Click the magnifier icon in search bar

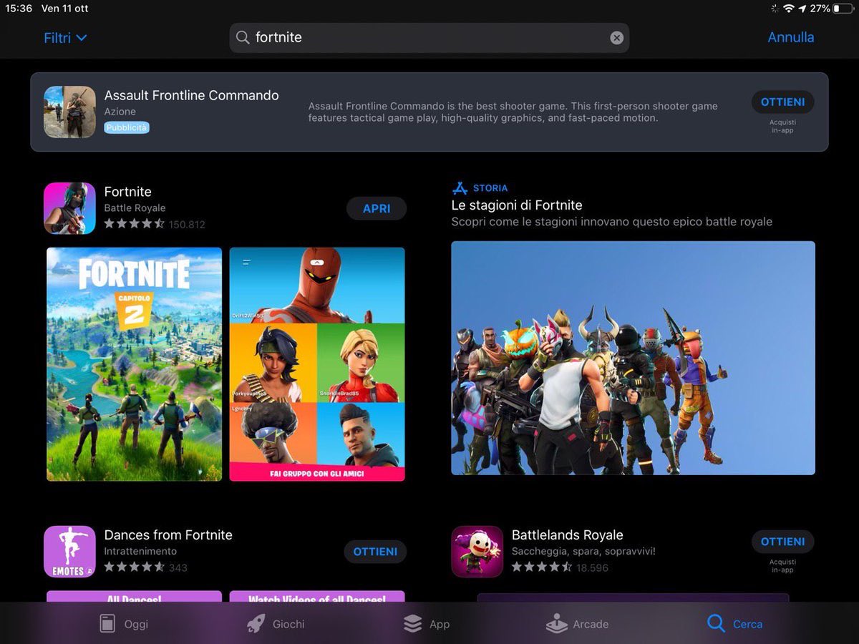[243, 38]
